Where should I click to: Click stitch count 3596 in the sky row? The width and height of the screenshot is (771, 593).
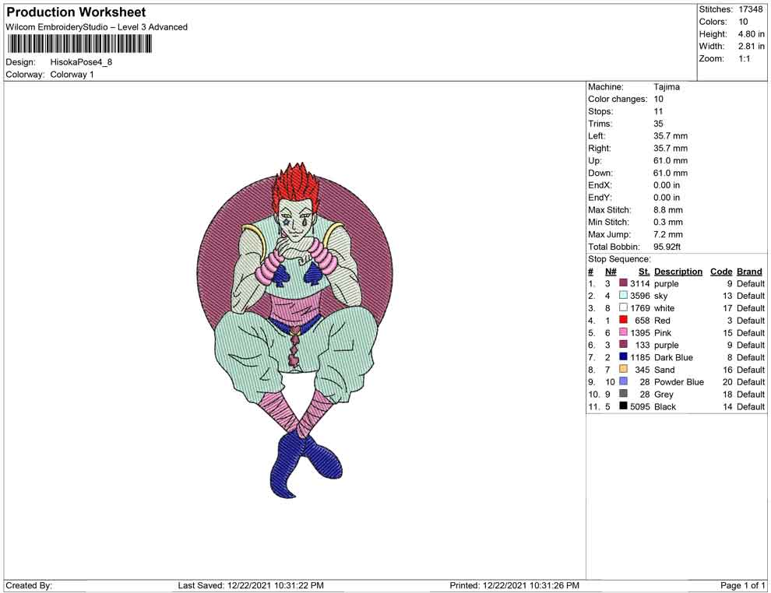pyautogui.click(x=639, y=296)
